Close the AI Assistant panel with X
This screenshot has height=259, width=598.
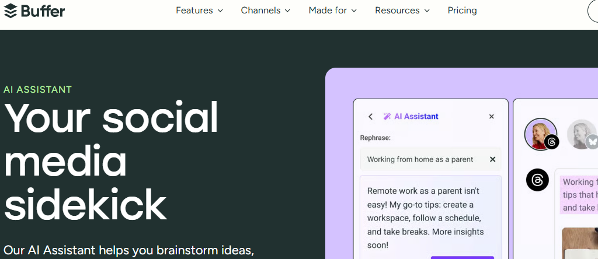(x=492, y=117)
